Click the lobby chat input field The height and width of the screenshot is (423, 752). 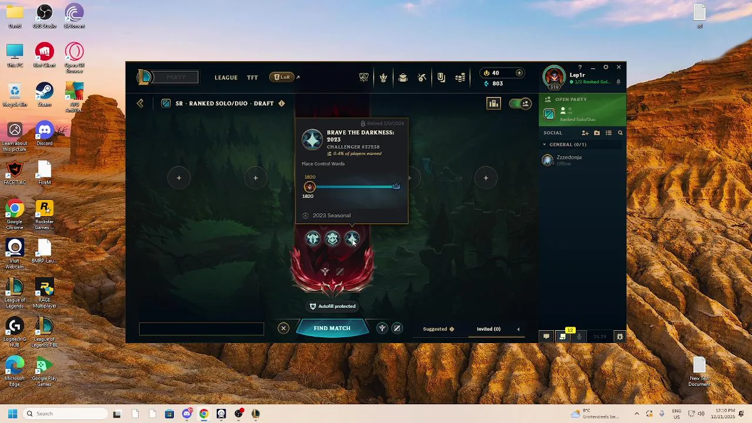pyautogui.click(x=202, y=329)
